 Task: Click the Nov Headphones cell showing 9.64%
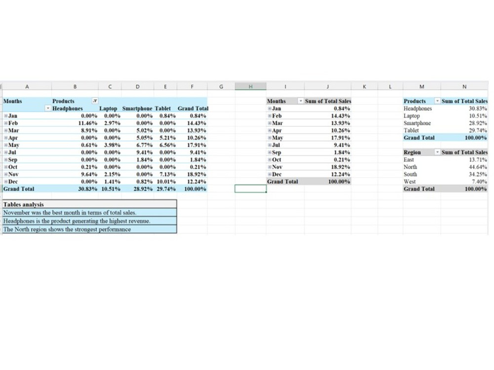(75, 174)
